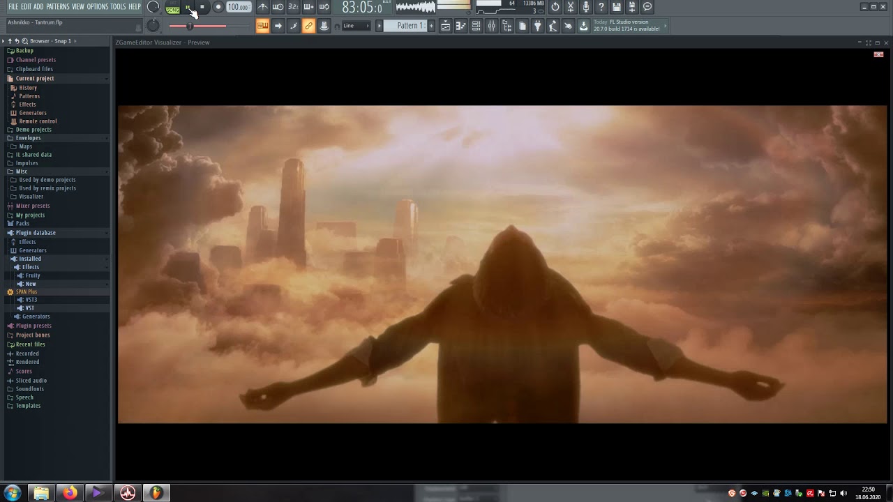Viewport: 893px width, 502px height.
Task: Click the master volume knob
Action: pyautogui.click(x=153, y=7)
